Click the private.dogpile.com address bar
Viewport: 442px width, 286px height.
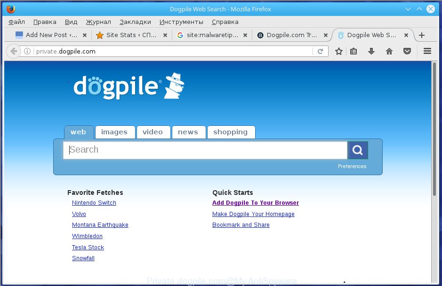173,51
